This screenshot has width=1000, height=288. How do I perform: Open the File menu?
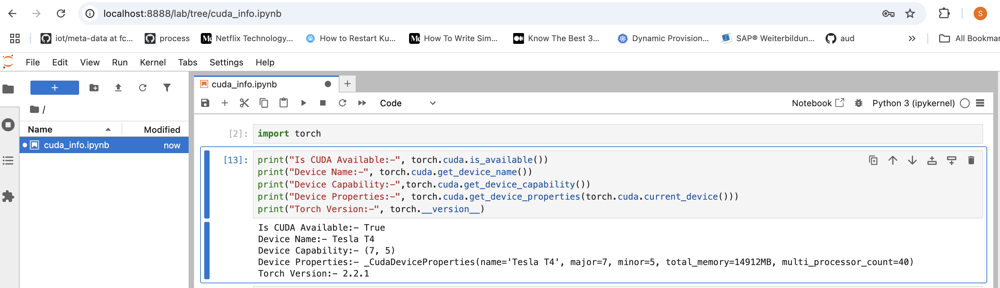[32, 62]
